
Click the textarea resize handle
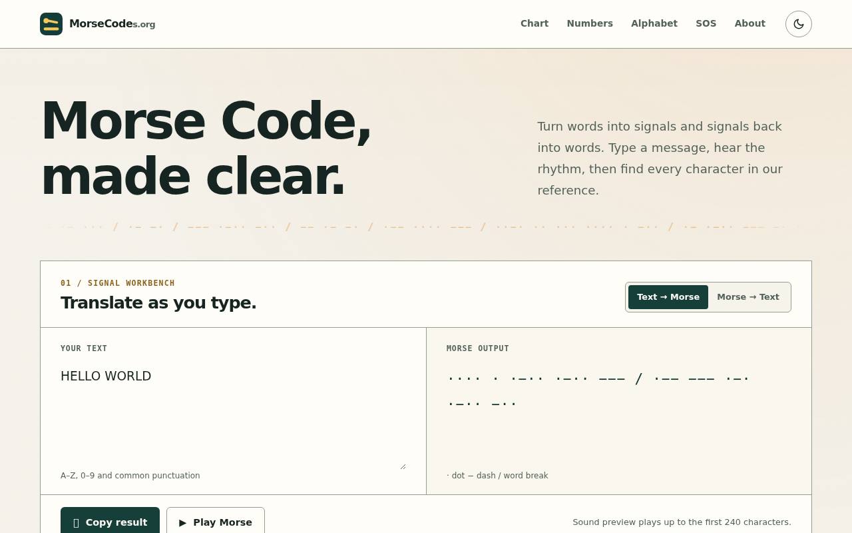pyautogui.click(x=403, y=466)
